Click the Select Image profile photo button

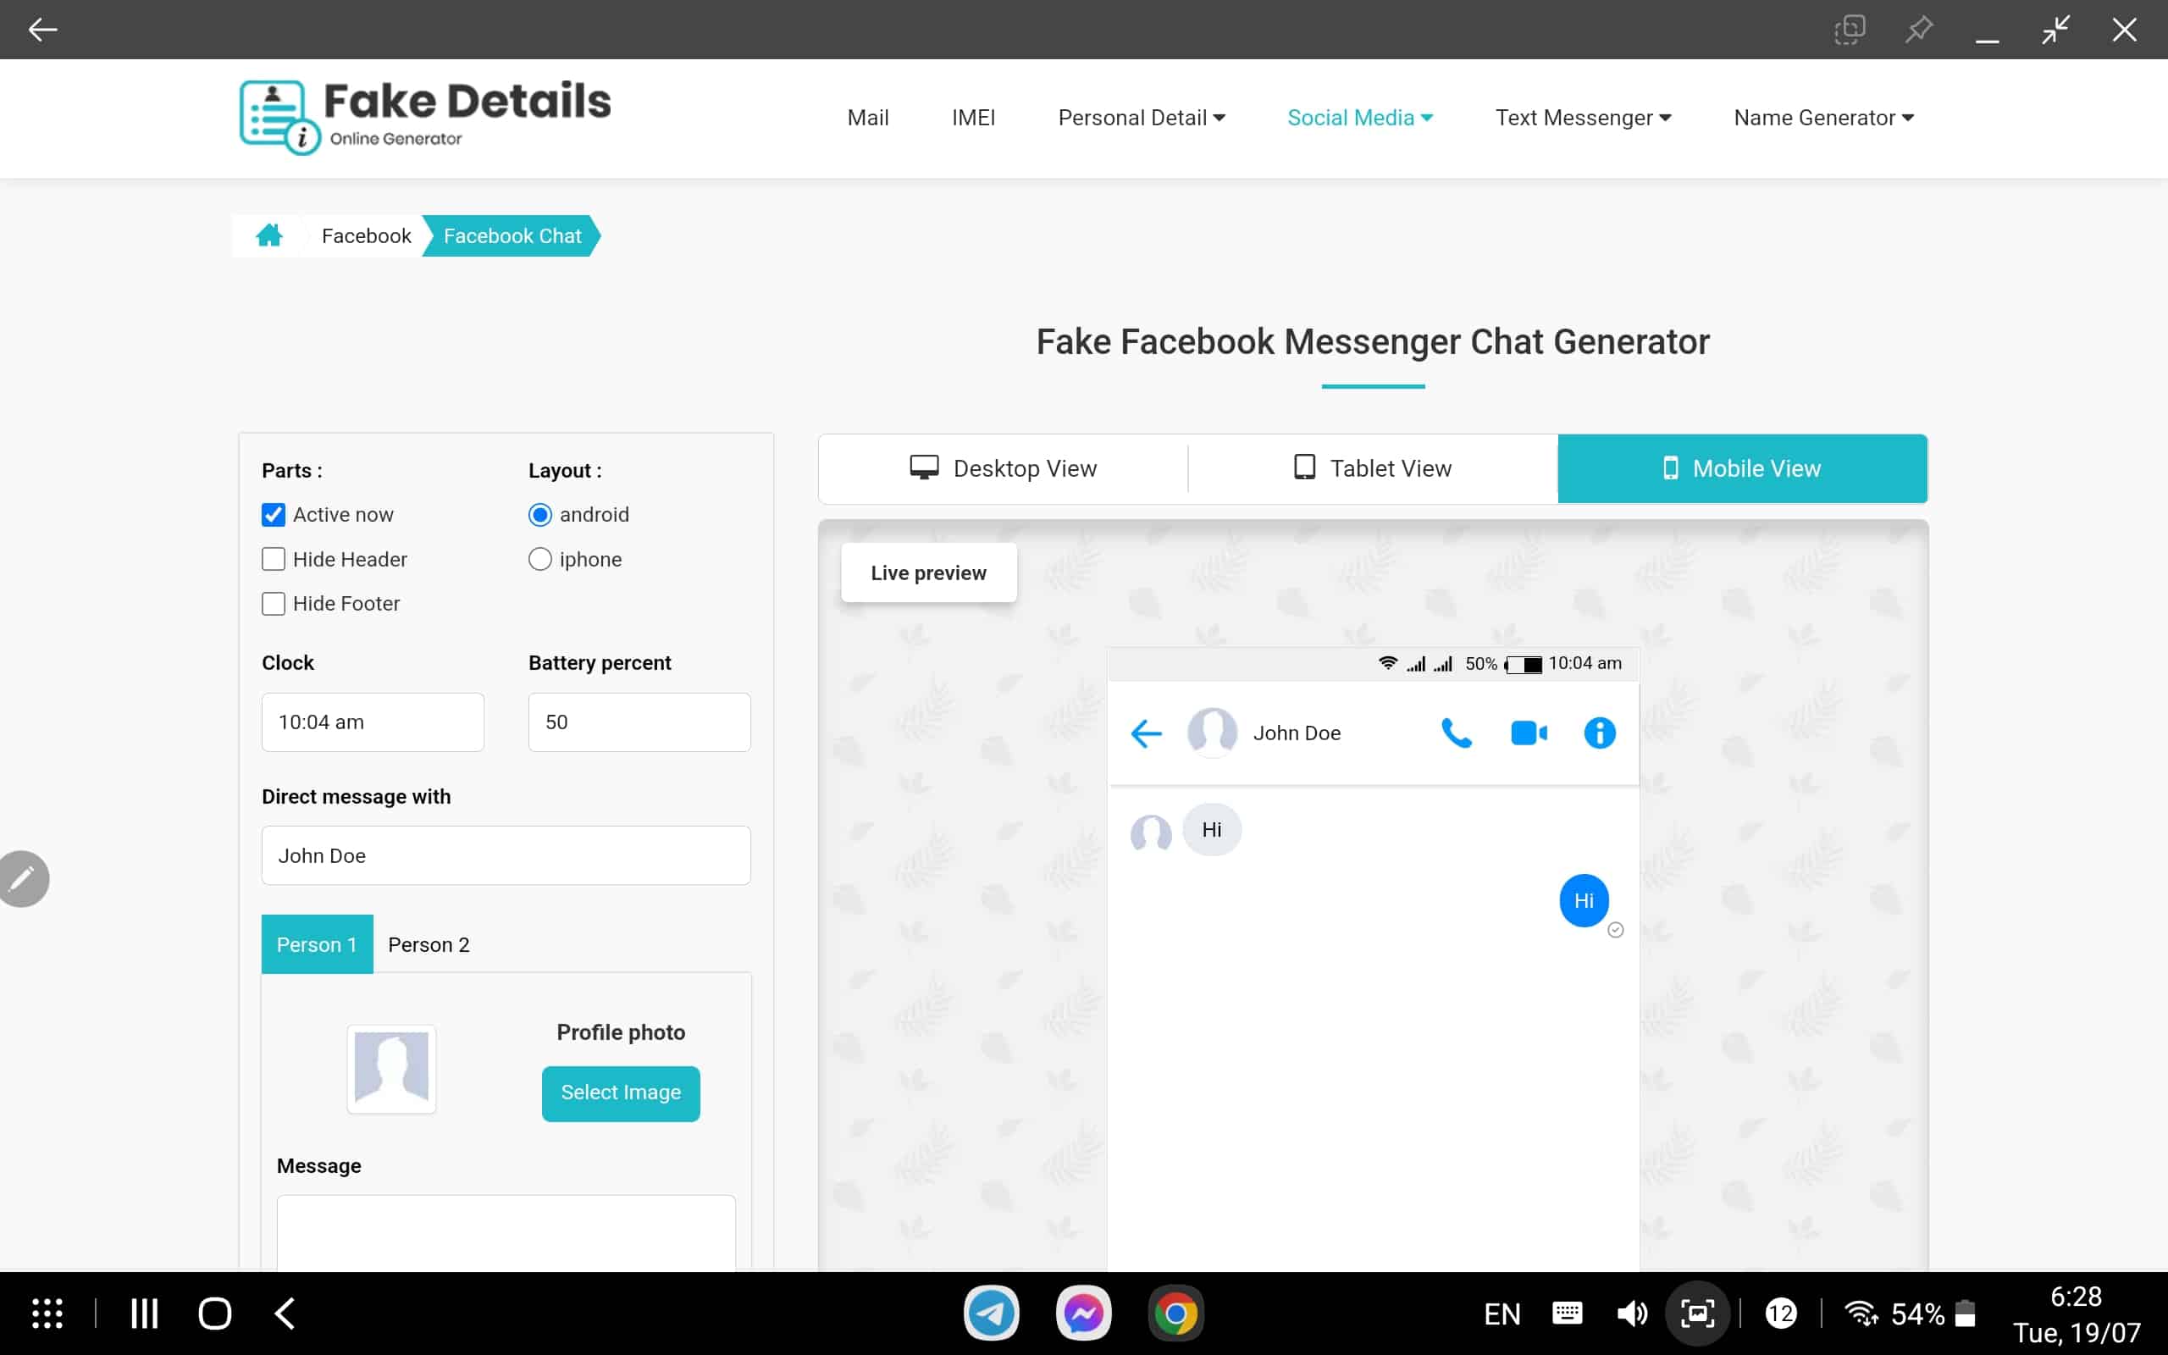(622, 1092)
